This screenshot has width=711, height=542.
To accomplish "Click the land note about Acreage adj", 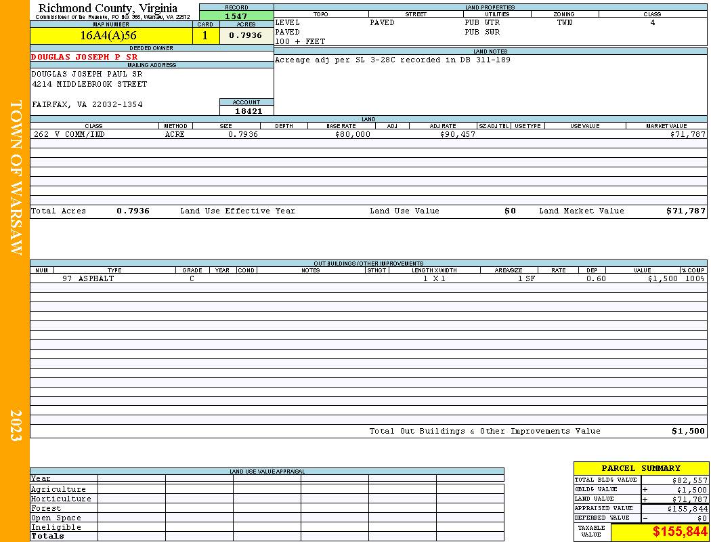I will pos(393,60).
